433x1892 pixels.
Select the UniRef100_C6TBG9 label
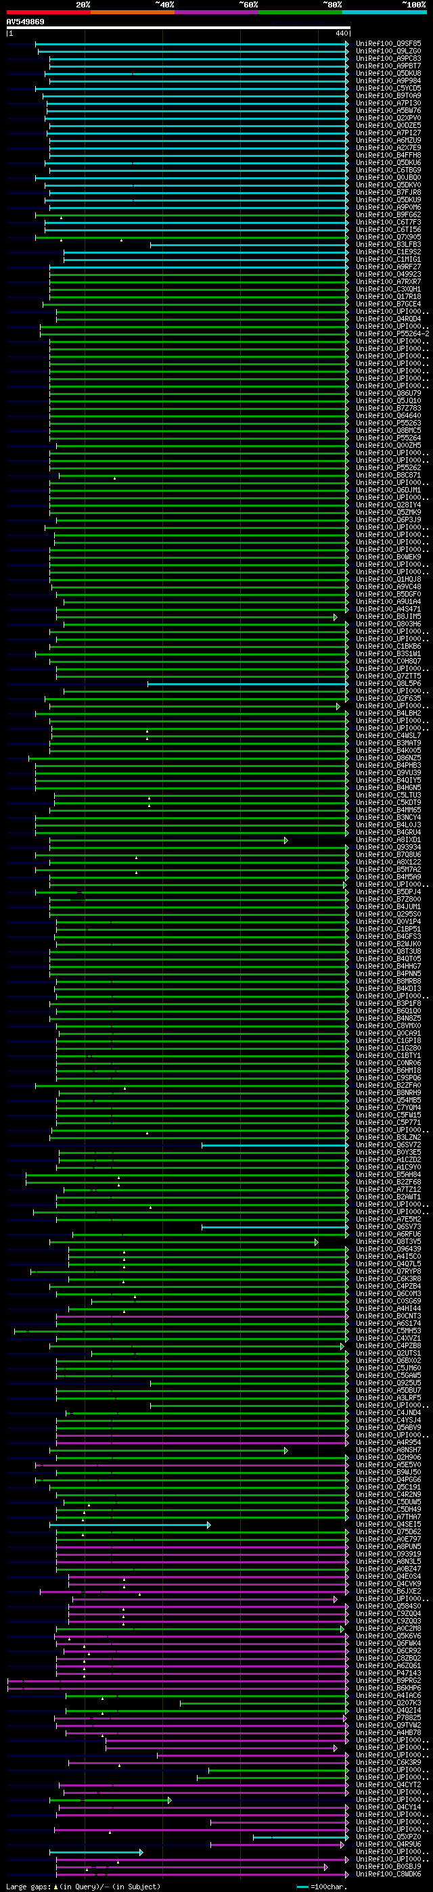pos(389,170)
